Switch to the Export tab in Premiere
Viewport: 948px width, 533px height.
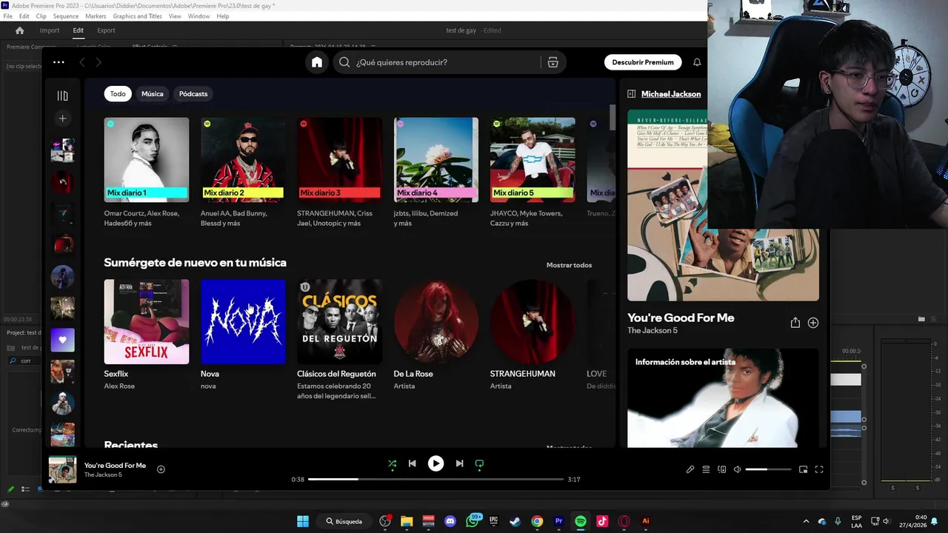tap(106, 30)
